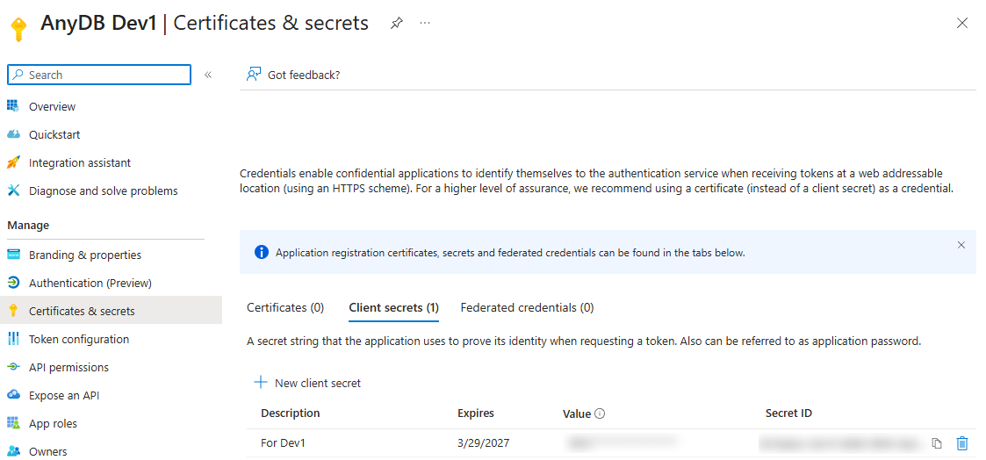Click the plus icon for new secret
Screen dimensions: 986x460
261,382
